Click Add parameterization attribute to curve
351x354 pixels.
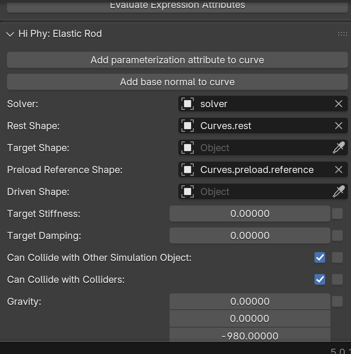pyautogui.click(x=177, y=60)
